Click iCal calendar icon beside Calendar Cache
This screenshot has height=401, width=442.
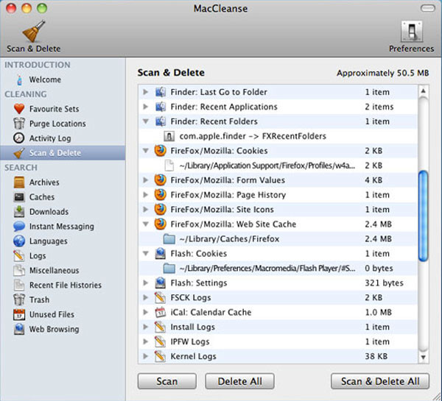click(x=160, y=312)
